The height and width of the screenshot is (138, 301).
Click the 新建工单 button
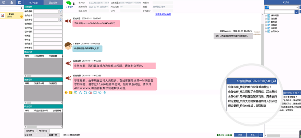click(x=53, y=135)
